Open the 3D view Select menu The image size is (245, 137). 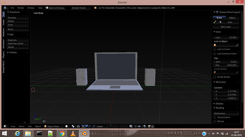(x=22, y=126)
